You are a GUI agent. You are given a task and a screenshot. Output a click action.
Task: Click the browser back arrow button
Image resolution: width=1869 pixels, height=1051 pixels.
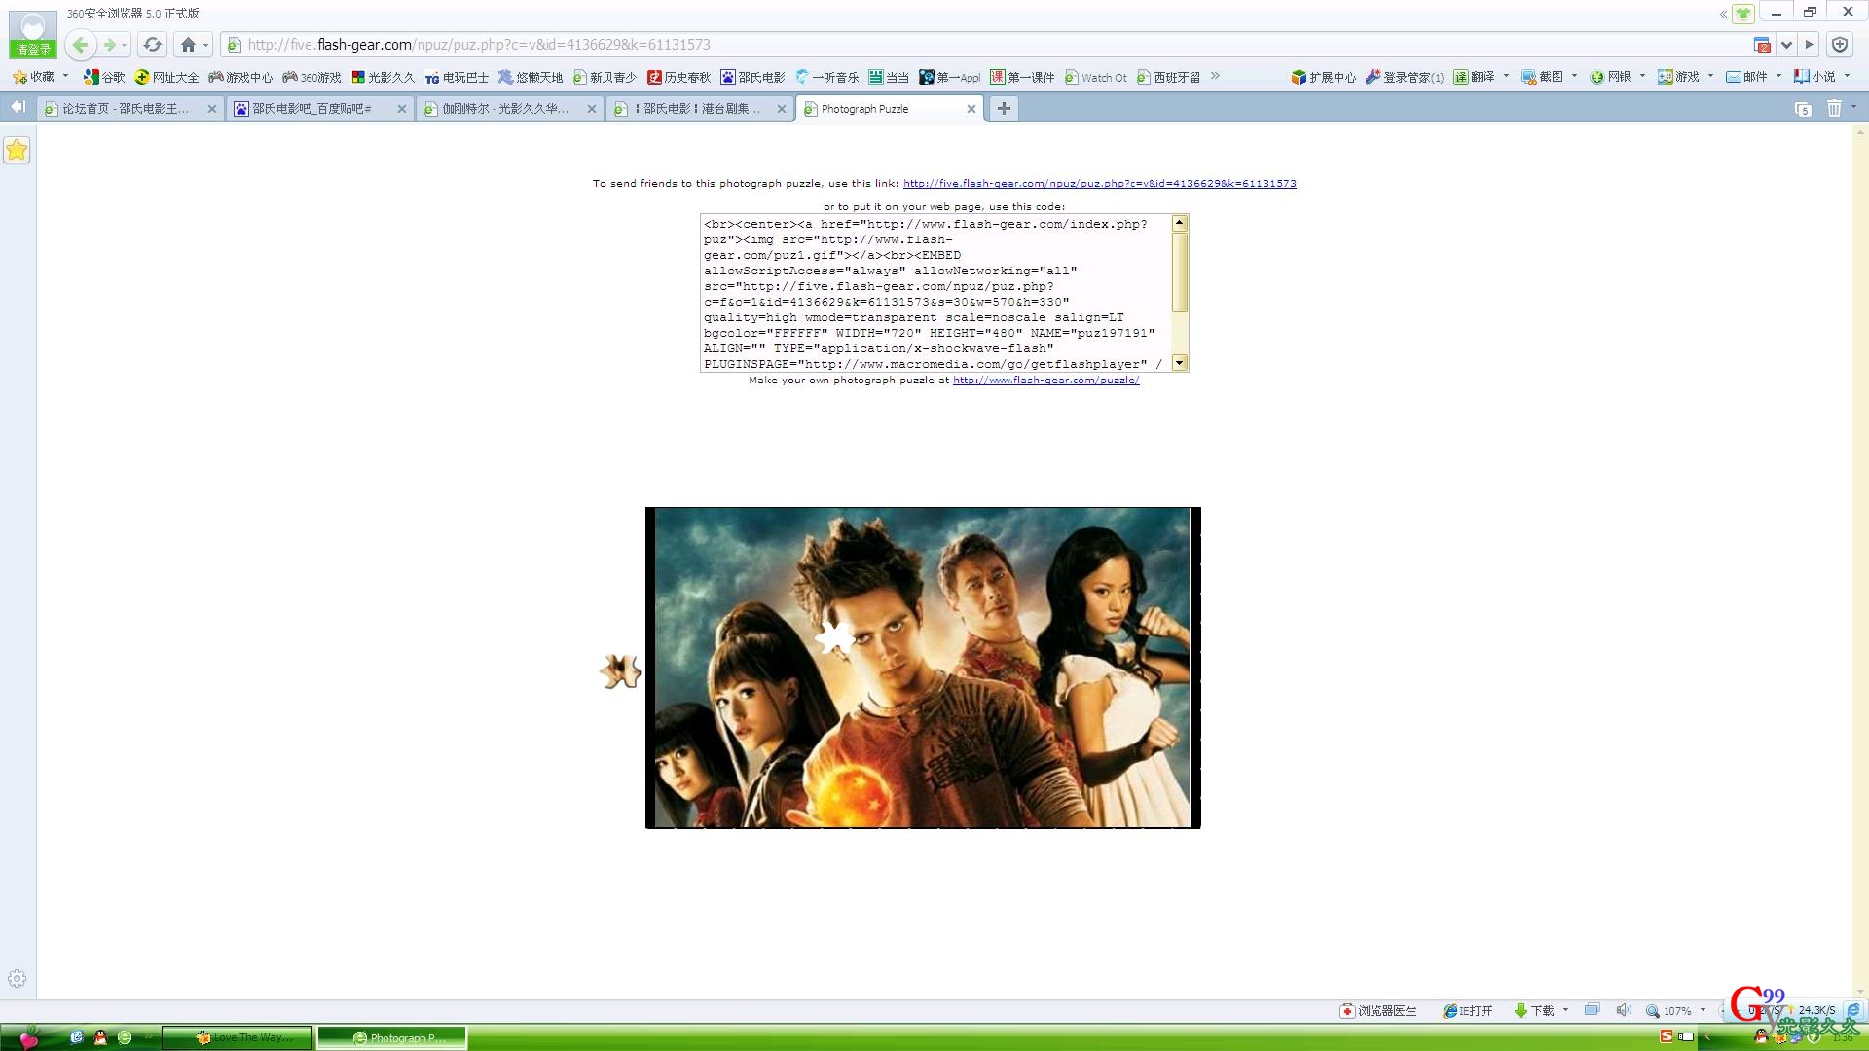pyautogui.click(x=81, y=45)
